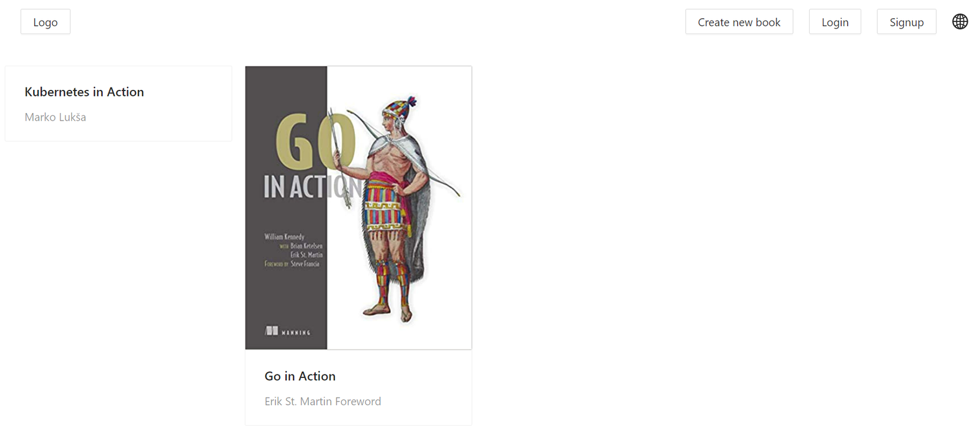
Task: Click the Erik St. Martin Foreword author text
Action: 322,402
